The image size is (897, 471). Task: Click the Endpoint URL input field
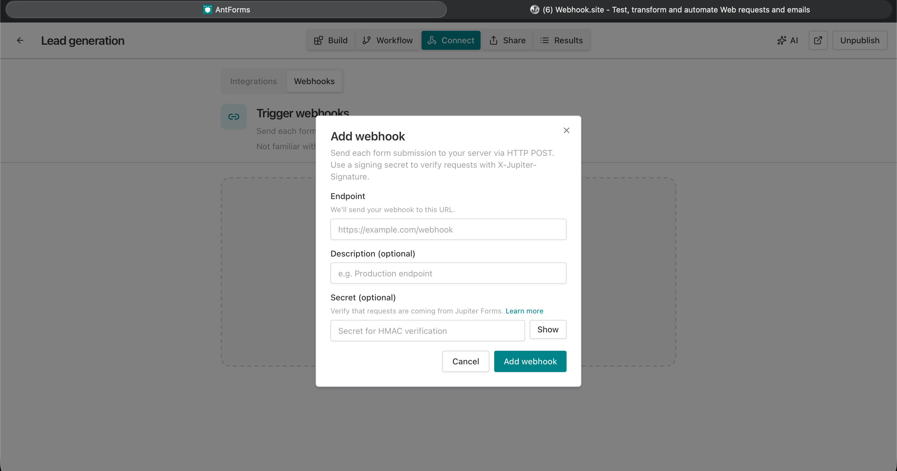tap(448, 229)
